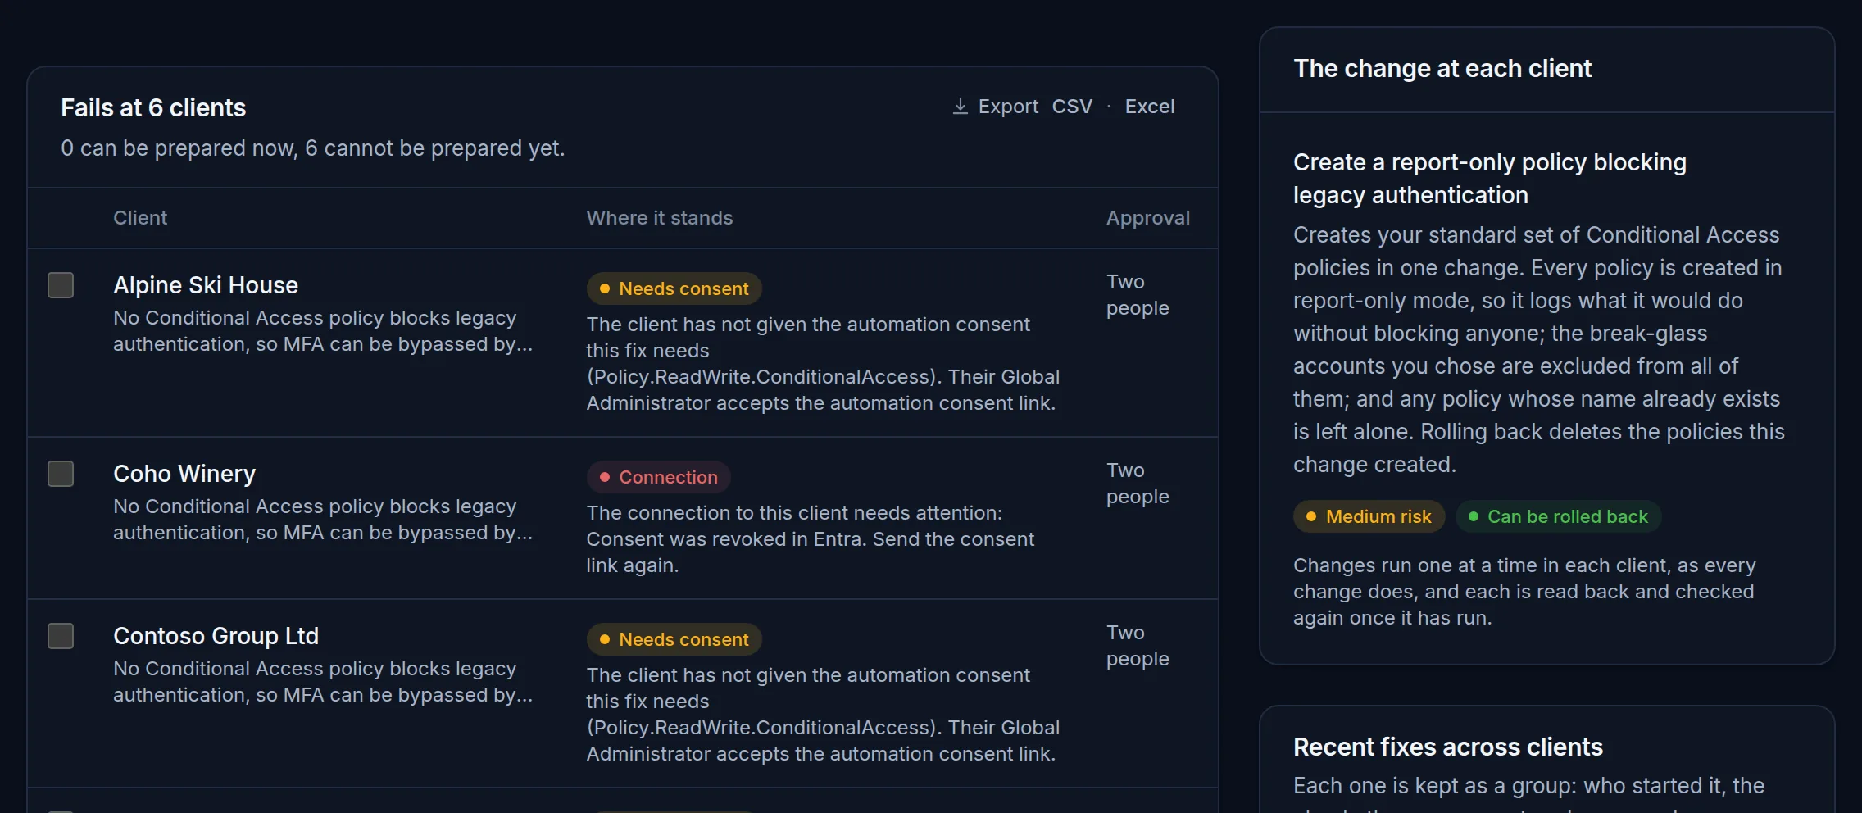Viewport: 1862px width, 813px height.
Task: Click the Connection badge for Coho Winery
Action: click(x=658, y=477)
